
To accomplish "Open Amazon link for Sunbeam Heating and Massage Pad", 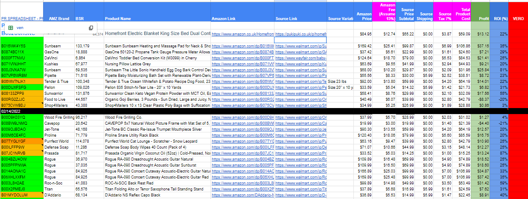I will click(x=242, y=46).
